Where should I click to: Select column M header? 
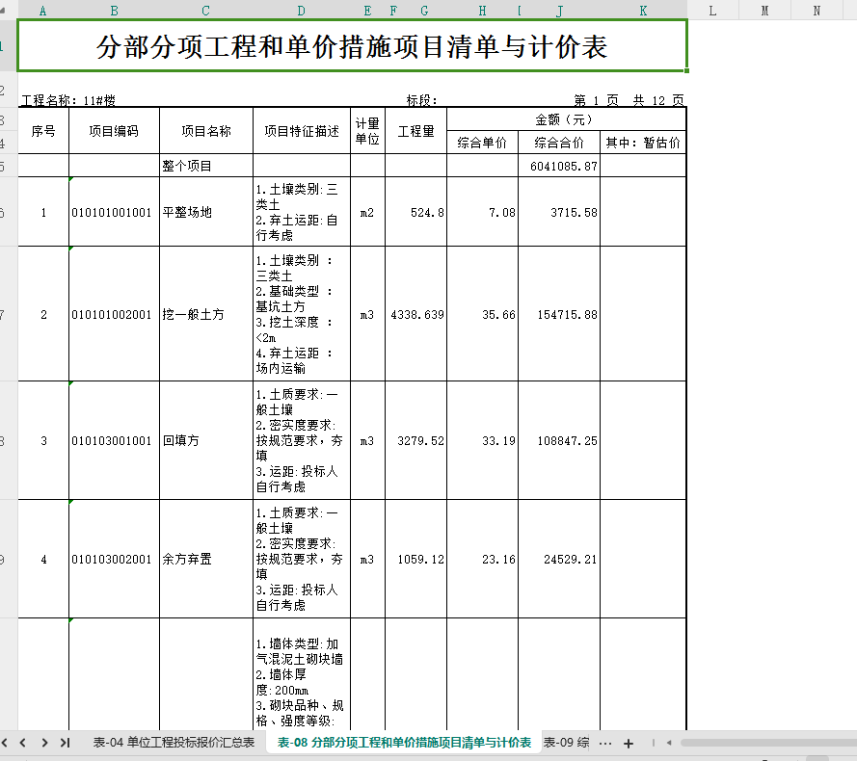point(765,11)
